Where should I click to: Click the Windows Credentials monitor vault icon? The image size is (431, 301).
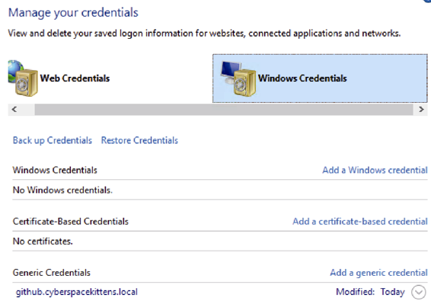pos(238,78)
